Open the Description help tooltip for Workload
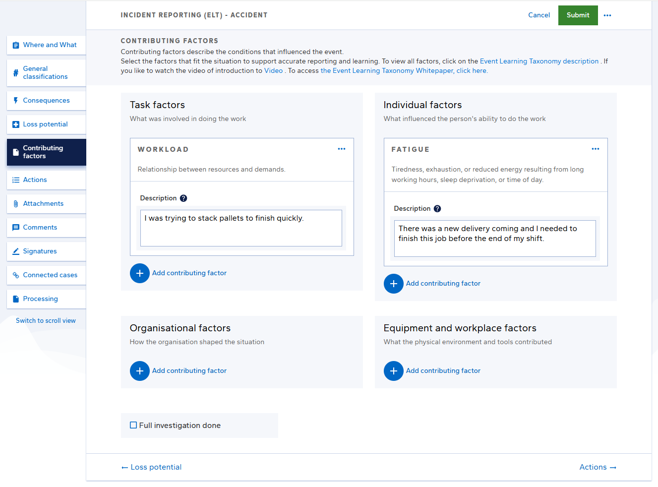Viewport: 658px width, 487px height. pos(183,198)
